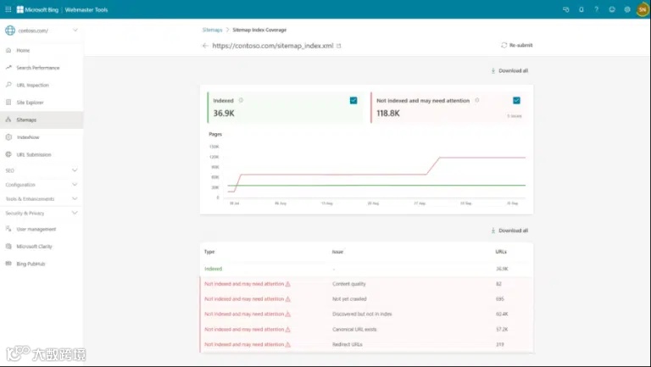The width and height of the screenshot is (651, 367).
Task: Click the 118.8K not indexed count
Action: (x=388, y=114)
